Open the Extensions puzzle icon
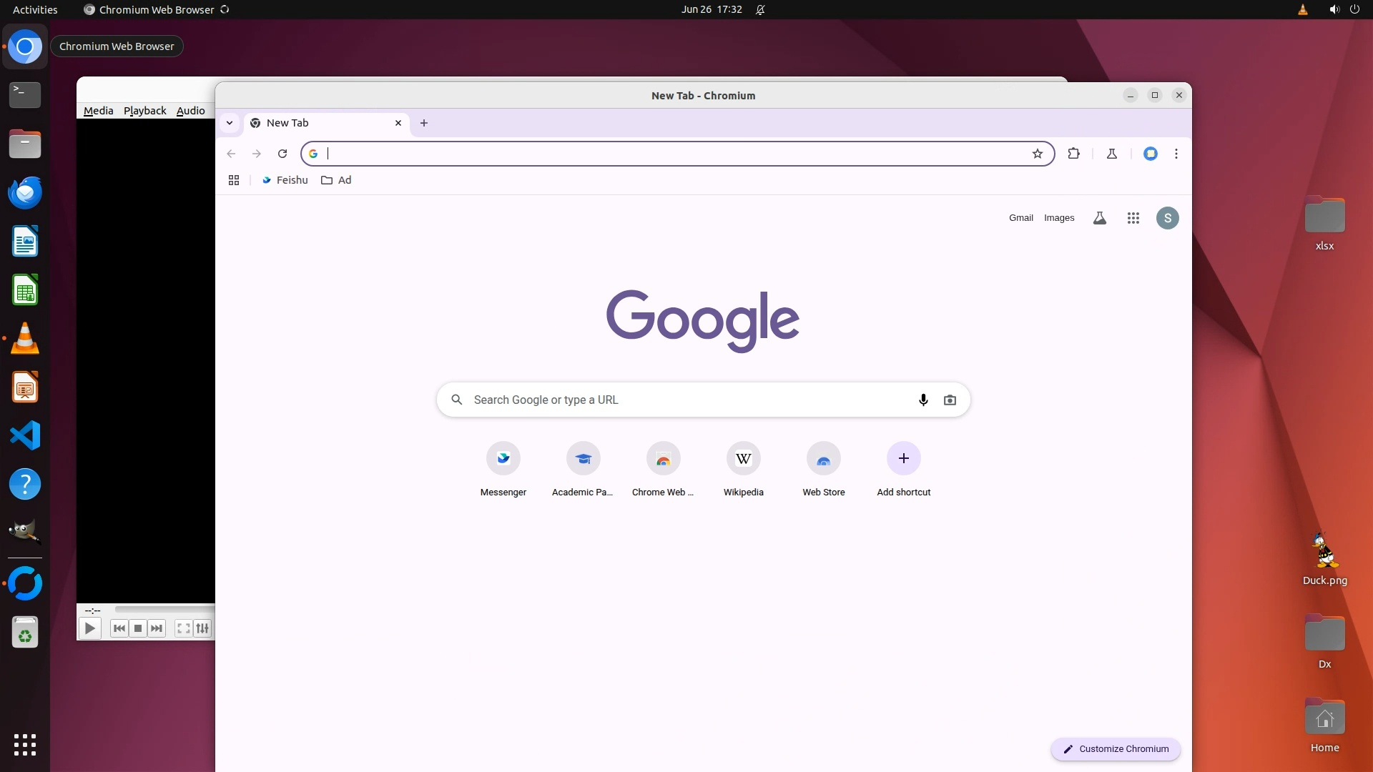The height and width of the screenshot is (772, 1373). click(x=1073, y=154)
